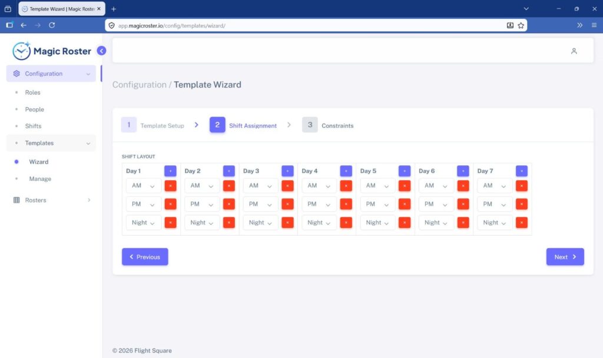Delete Day 6 AM shift row
The height and width of the screenshot is (358, 603).
(x=463, y=185)
